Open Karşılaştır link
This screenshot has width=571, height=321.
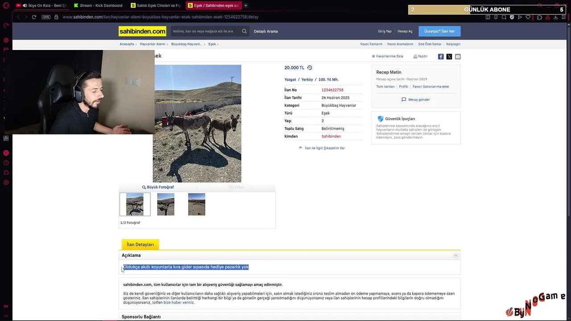[453, 44]
